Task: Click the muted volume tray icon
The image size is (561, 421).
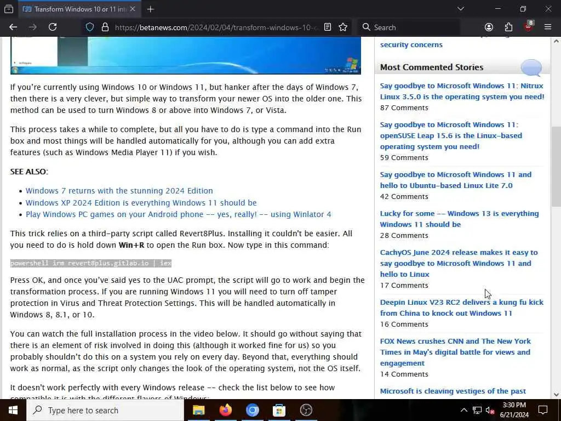Action: pyautogui.click(x=490, y=410)
